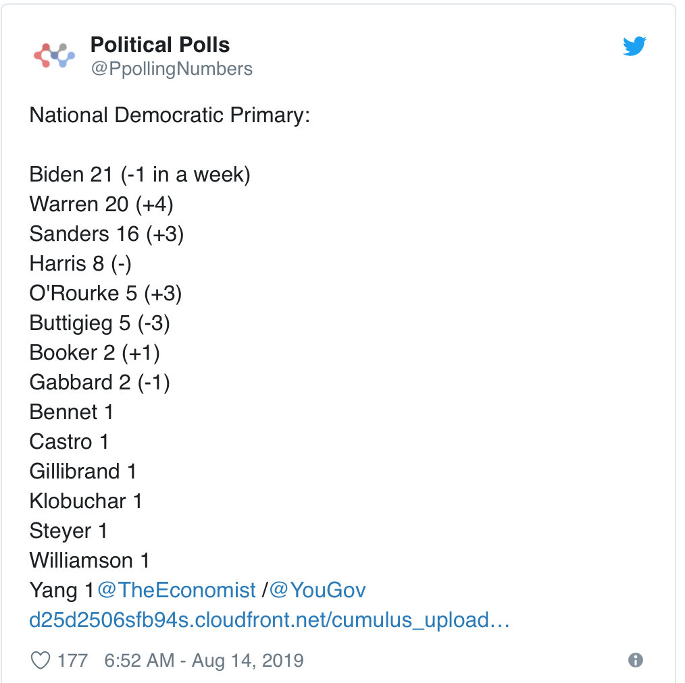Open the cloudfront.net poll link
685x683 pixels.
pyautogui.click(x=269, y=620)
